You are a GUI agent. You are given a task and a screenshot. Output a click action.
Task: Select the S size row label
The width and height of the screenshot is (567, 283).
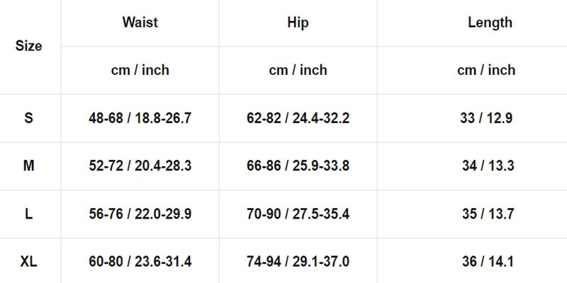coord(29,118)
